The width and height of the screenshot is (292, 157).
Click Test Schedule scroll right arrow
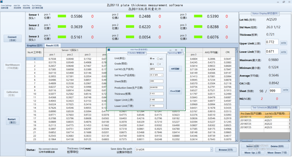tap(289, 141)
